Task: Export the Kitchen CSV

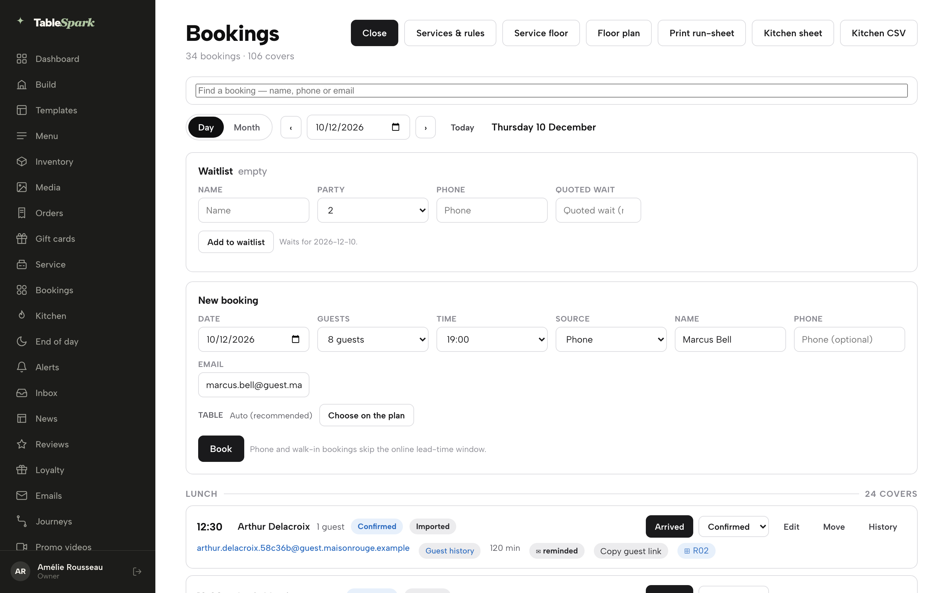Action: (x=878, y=33)
